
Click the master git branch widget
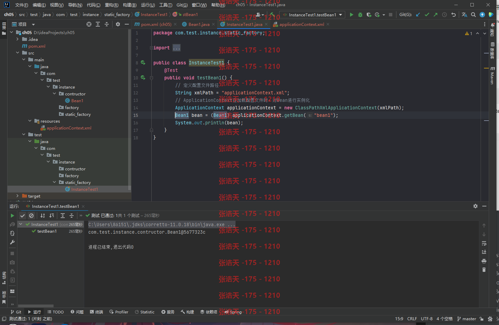(x=467, y=319)
